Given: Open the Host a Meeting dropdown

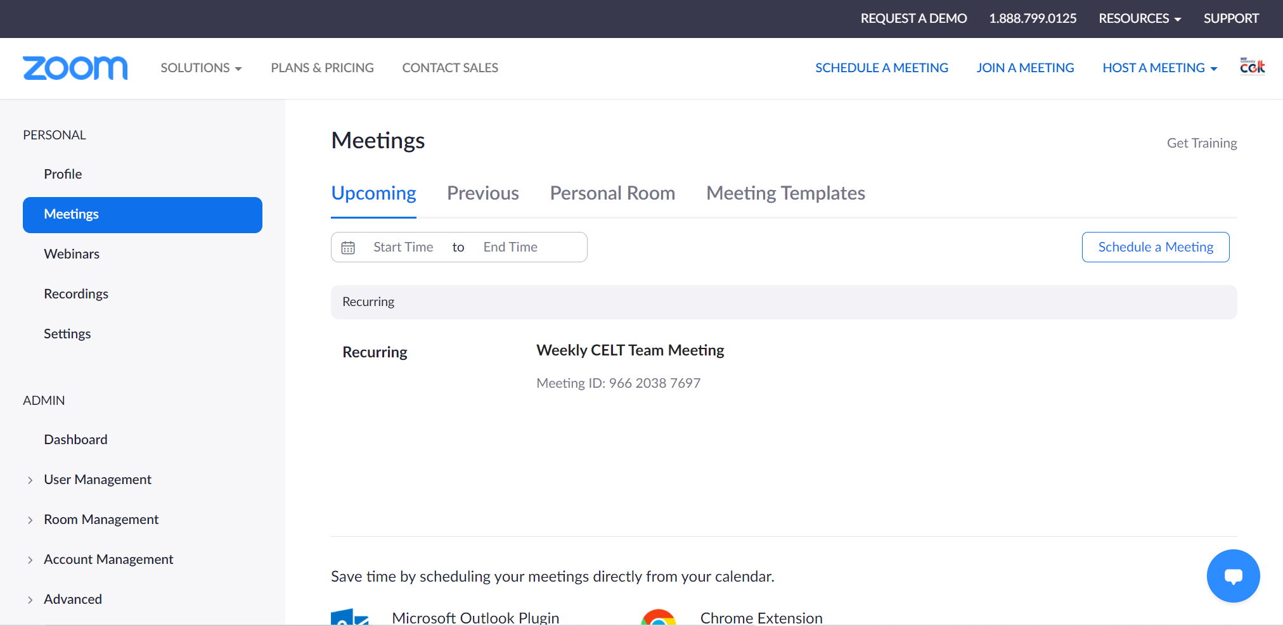Looking at the screenshot, I should tap(1159, 68).
